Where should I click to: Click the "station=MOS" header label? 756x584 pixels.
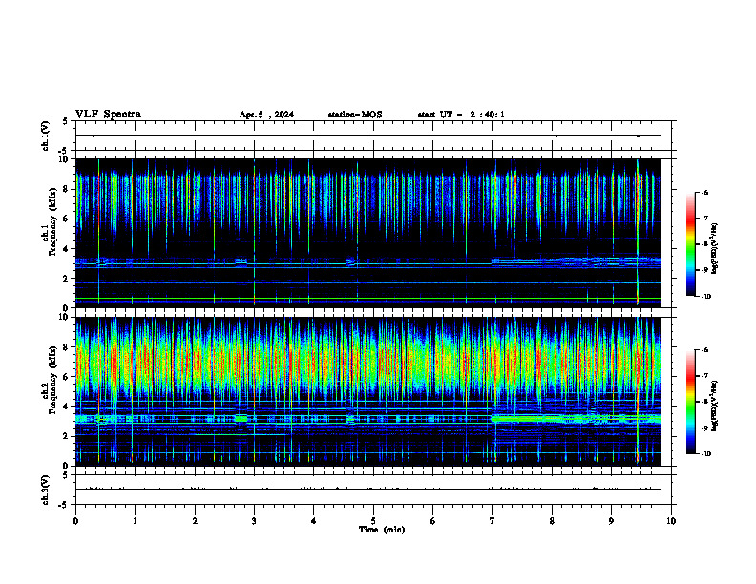pyautogui.click(x=355, y=115)
